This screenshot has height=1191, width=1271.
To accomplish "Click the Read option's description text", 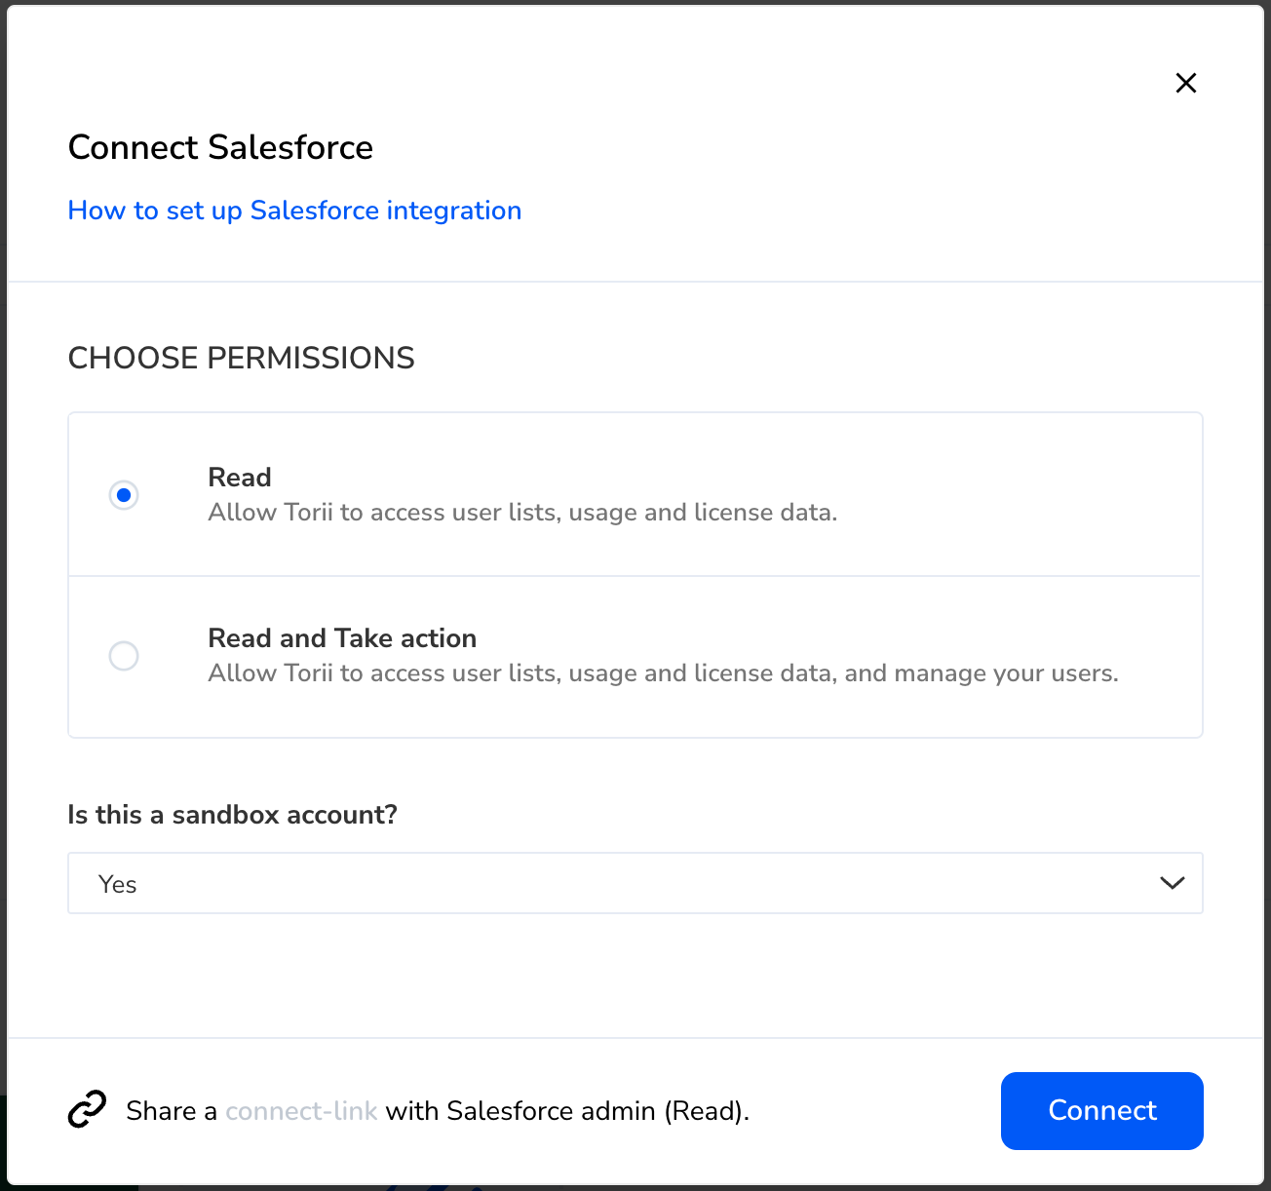I will tap(522, 513).
